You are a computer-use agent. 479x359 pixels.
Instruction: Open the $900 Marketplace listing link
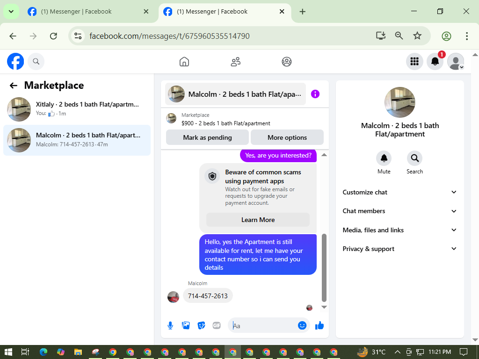click(x=226, y=123)
